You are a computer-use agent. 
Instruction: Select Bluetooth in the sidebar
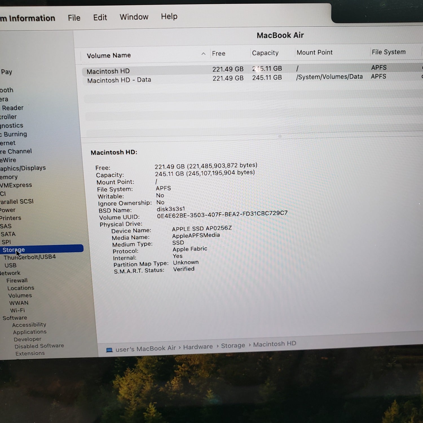(x=7, y=90)
